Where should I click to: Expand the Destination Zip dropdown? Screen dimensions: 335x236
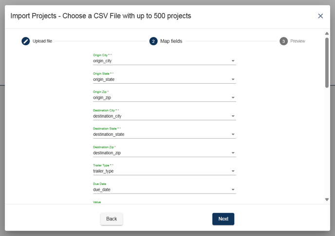(233, 153)
